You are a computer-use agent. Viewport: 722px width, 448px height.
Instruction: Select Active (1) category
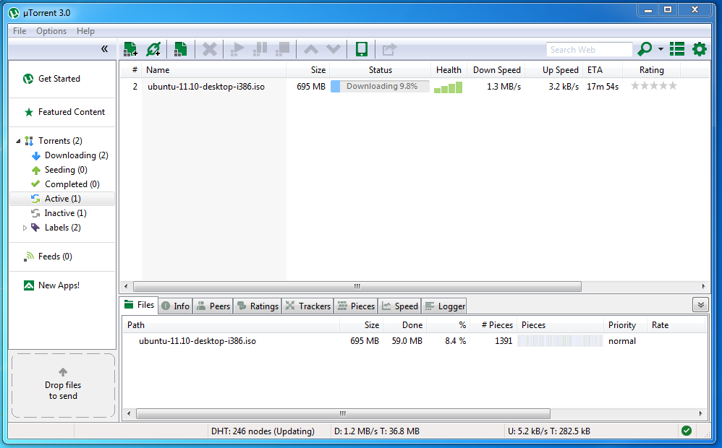[x=63, y=199]
